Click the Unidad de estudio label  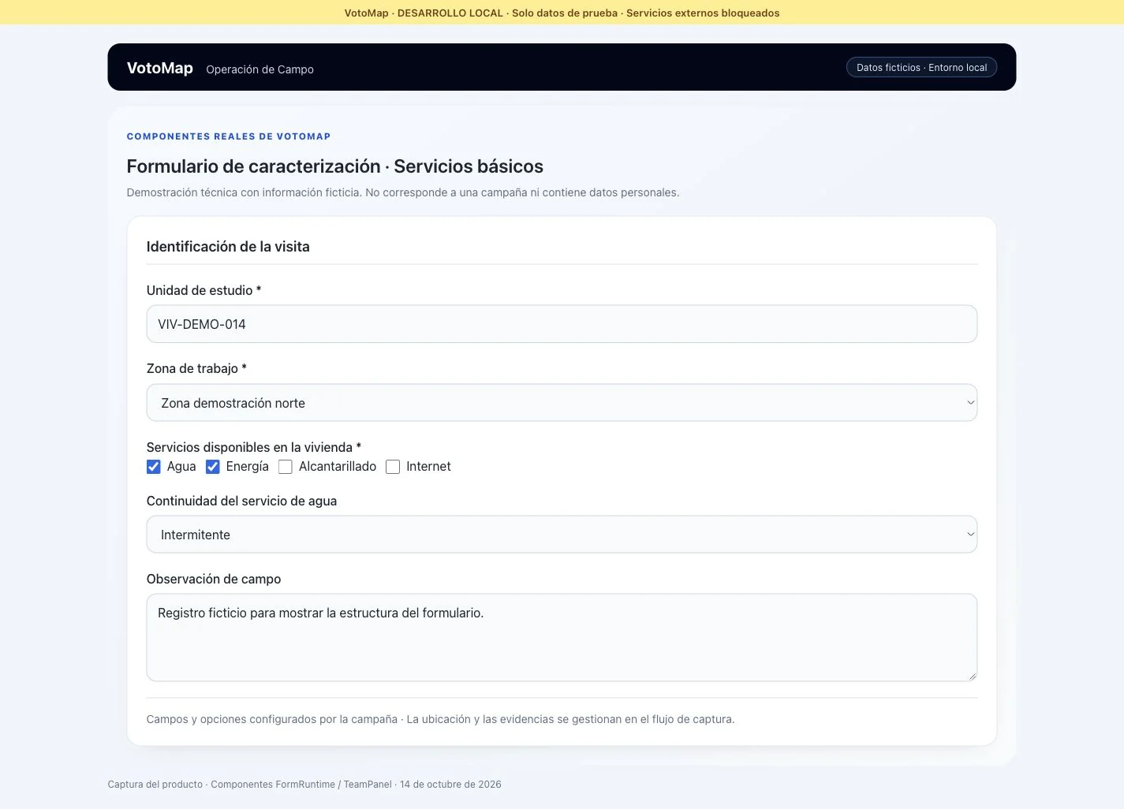pos(204,290)
